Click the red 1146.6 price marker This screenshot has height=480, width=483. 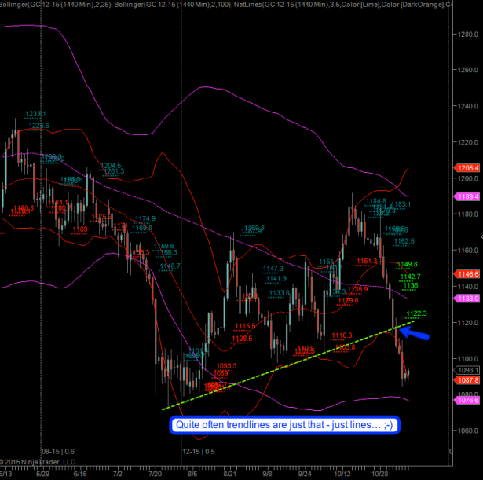point(469,274)
